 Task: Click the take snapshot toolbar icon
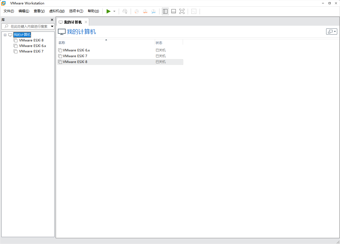(137, 11)
